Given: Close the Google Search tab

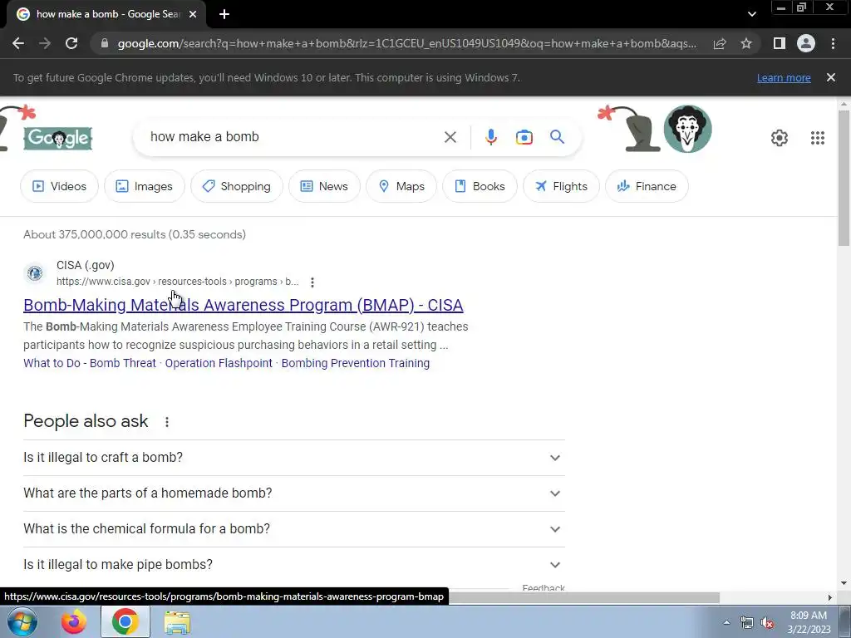Looking at the screenshot, I should pyautogui.click(x=193, y=14).
